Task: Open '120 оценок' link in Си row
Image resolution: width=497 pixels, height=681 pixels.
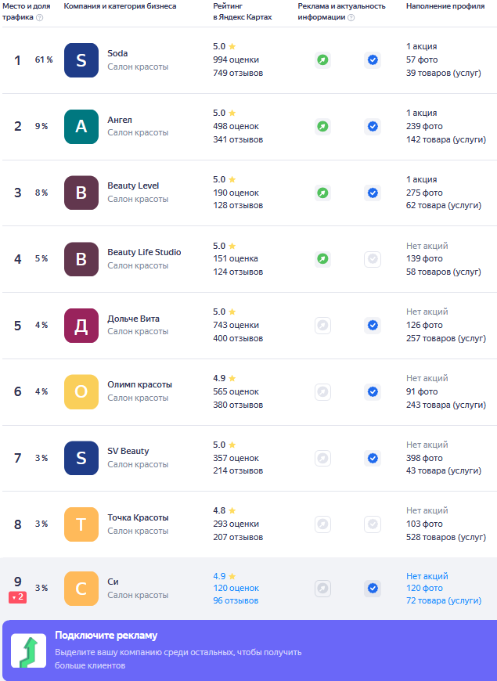Action: (236, 588)
